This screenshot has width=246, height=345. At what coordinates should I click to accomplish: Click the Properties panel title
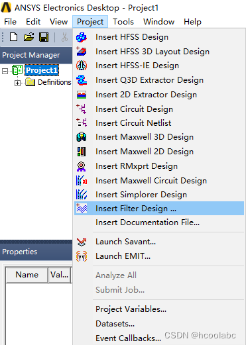20,252
